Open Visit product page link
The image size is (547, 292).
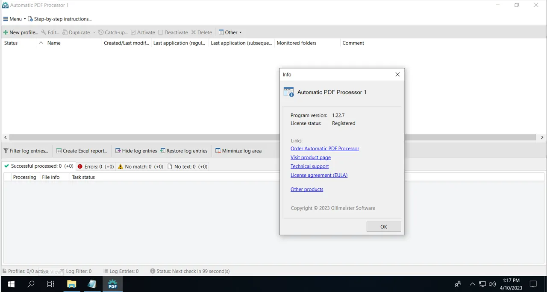311,158
